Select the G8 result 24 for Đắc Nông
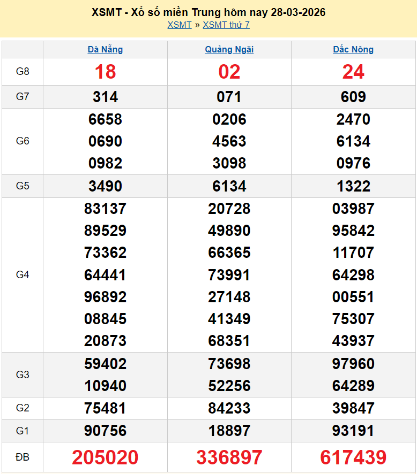This screenshot has height=474, width=417. click(353, 72)
